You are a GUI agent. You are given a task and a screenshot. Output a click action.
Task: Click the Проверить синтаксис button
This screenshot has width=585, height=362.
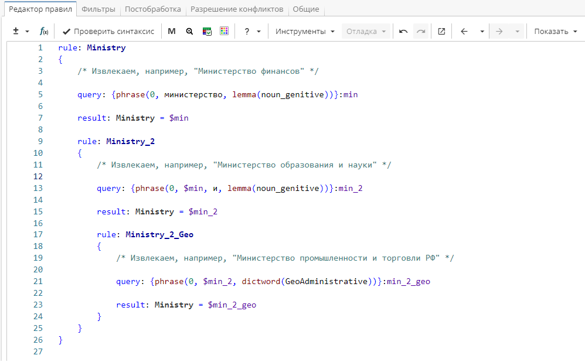[x=108, y=31]
